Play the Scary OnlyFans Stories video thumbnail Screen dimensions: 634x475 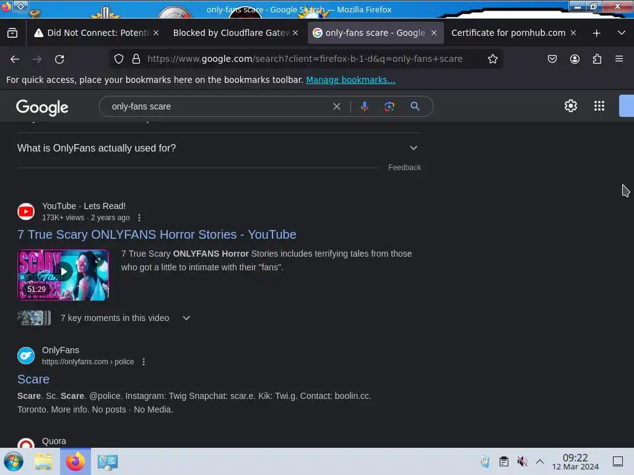click(63, 275)
